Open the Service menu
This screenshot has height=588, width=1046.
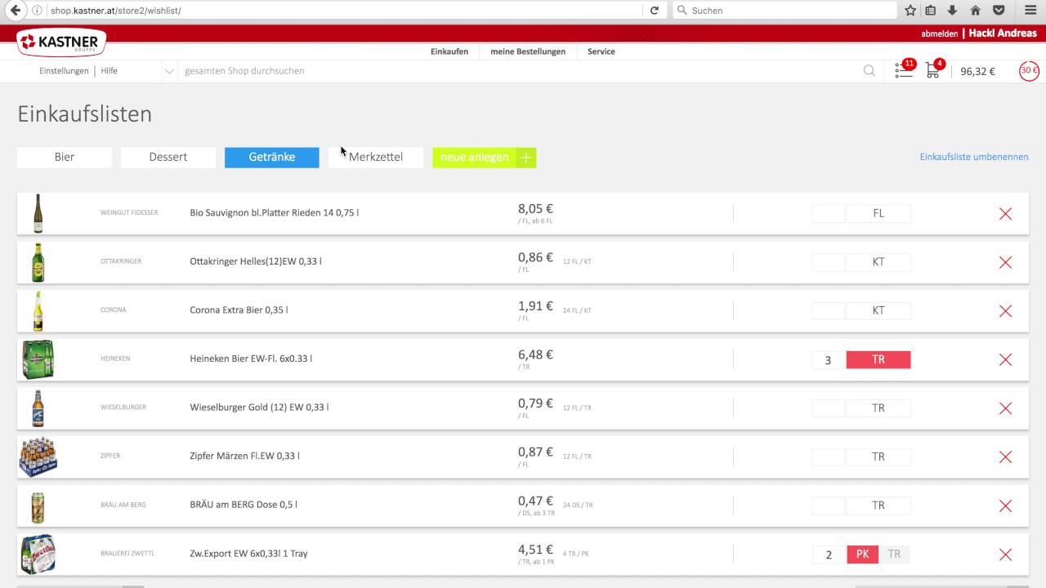[x=601, y=51]
